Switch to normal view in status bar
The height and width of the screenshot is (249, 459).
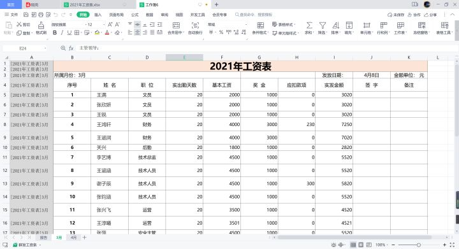coord(353,245)
